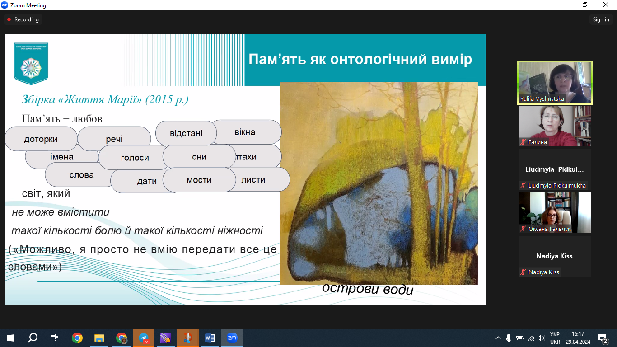Open Microsoft Word from the taskbar
Viewport: 617px width, 347px height.
210,338
